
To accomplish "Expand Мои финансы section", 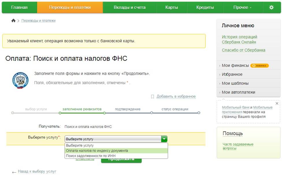I will [x=235, y=66].
